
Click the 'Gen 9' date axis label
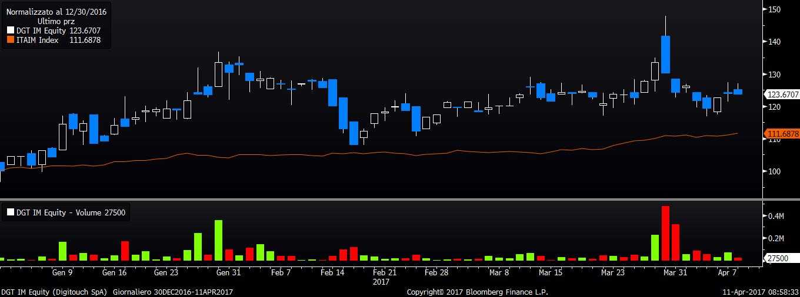(x=62, y=273)
